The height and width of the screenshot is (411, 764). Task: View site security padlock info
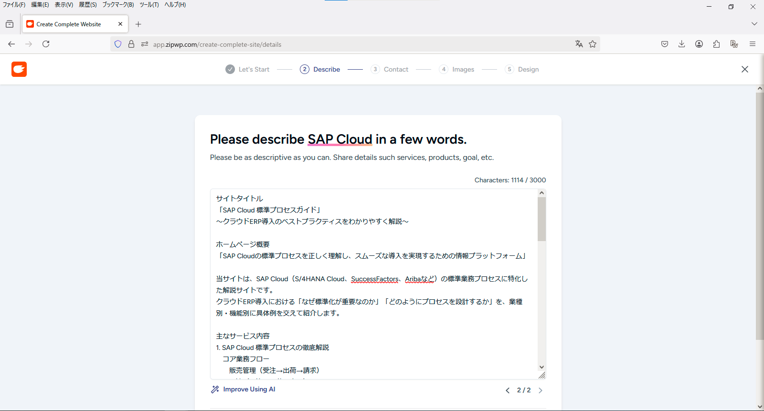point(131,44)
